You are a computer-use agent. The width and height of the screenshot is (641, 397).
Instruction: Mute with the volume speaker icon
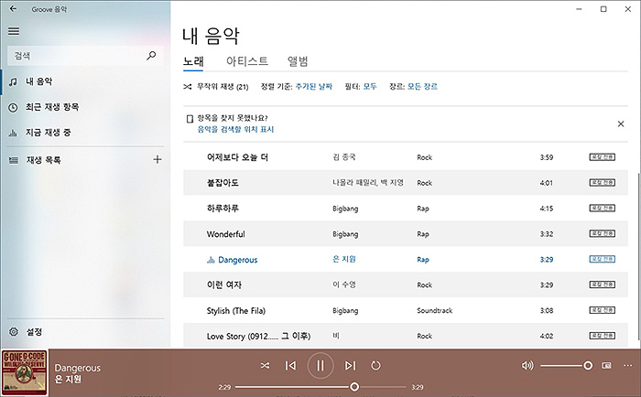click(527, 365)
